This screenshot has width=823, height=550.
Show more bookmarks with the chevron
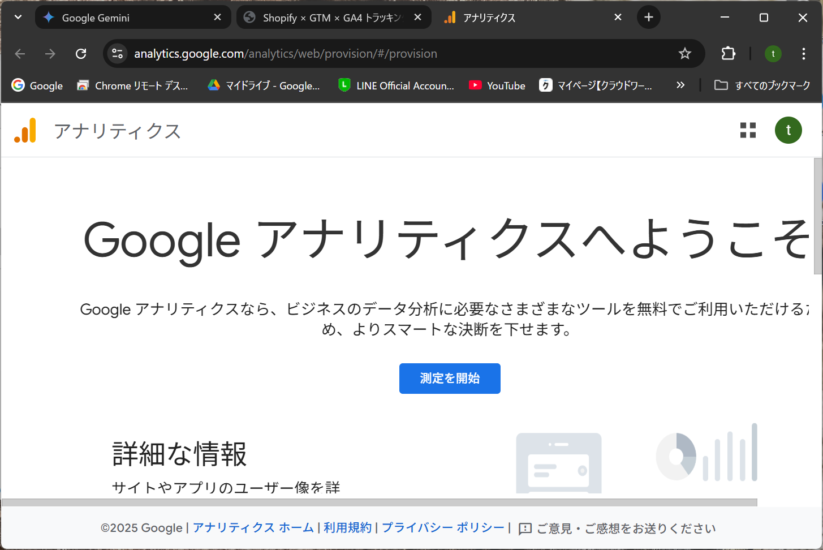point(680,85)
